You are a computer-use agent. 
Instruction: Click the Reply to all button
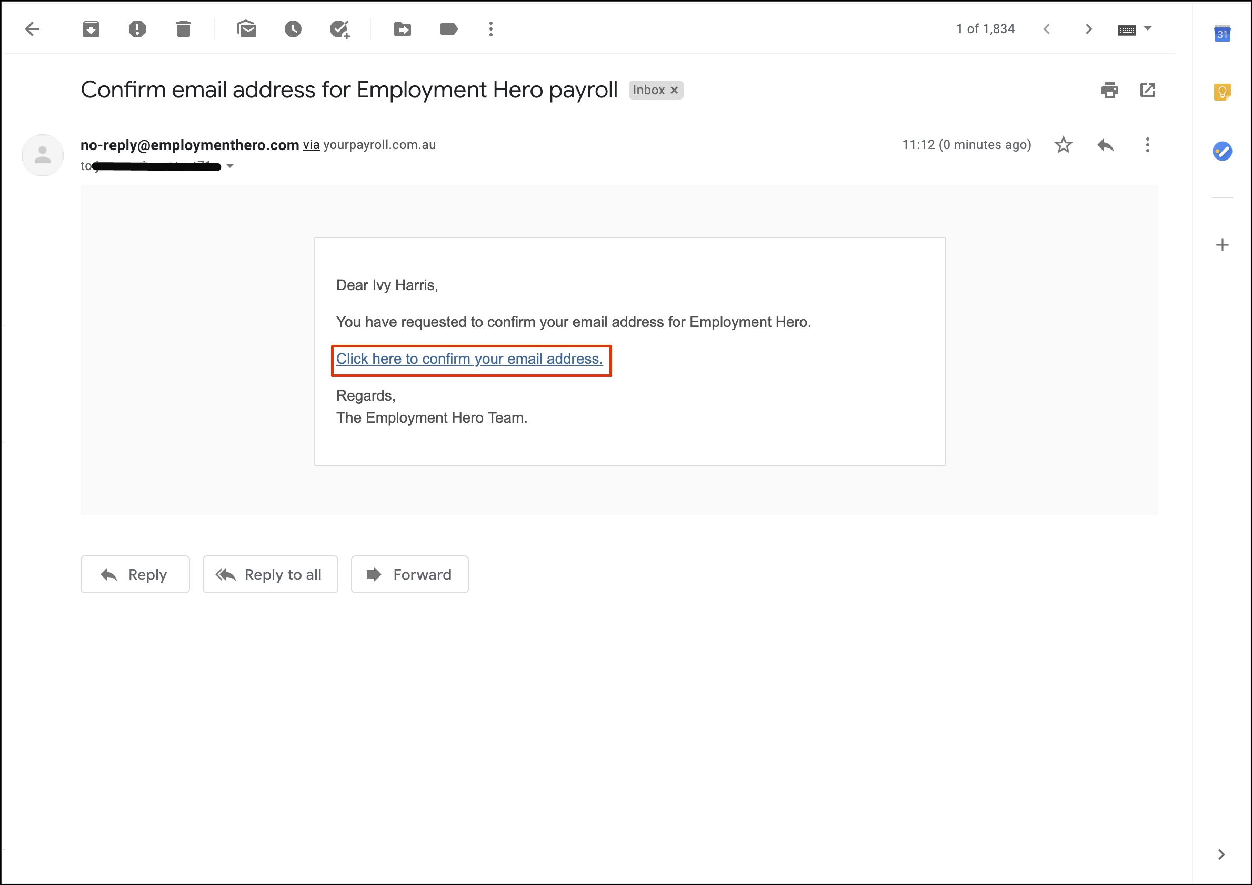click(x=271, y=574)
